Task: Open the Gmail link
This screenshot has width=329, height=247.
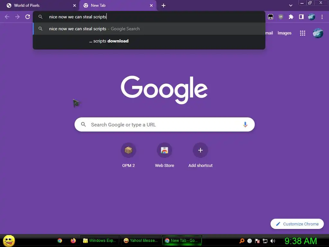Action: click(269, 33)
